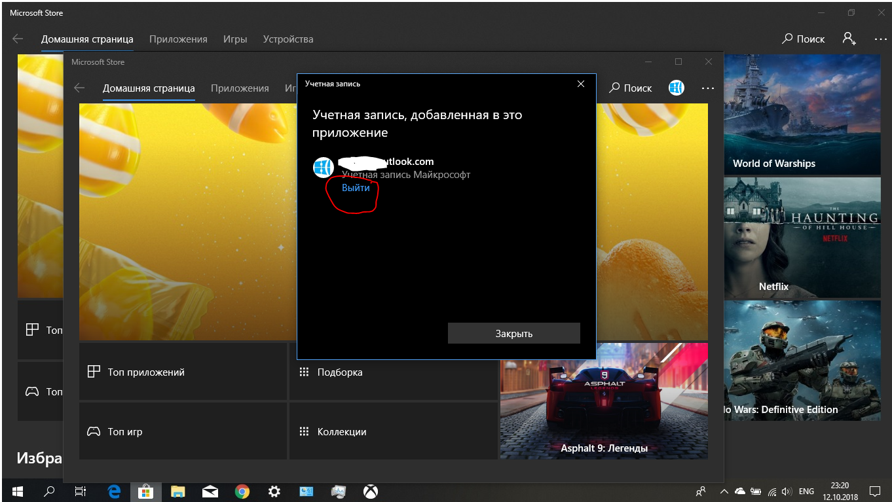This screenshot has height=502, width=892.
Task: Click battery tray icon
Action: [x=756, y=491]
